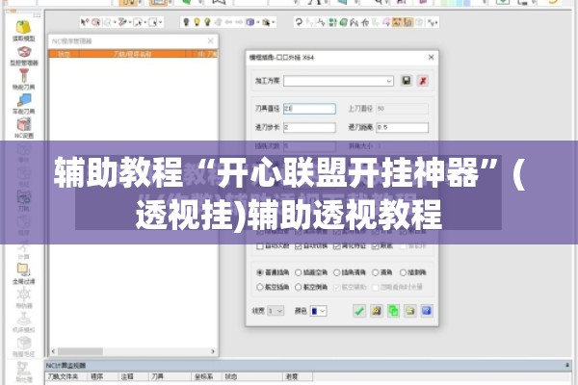Click the dark lightbulb icon in the toolbar
Viewport: 578px width, 385px height.
[186, 22]
